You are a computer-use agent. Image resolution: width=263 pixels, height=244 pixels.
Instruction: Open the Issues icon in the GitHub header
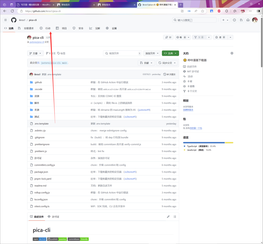[234, 20]
